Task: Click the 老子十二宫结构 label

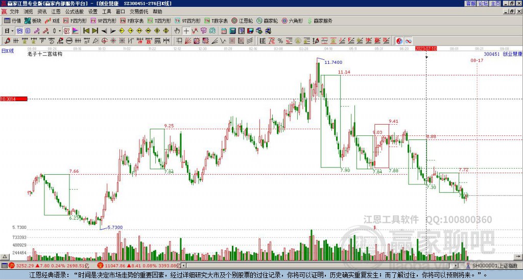Action: [x=45, y=54]
